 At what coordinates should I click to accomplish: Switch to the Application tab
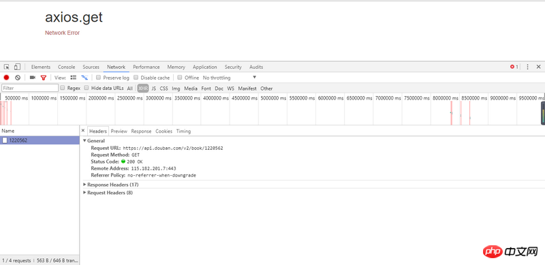click(x=205, y=67)
